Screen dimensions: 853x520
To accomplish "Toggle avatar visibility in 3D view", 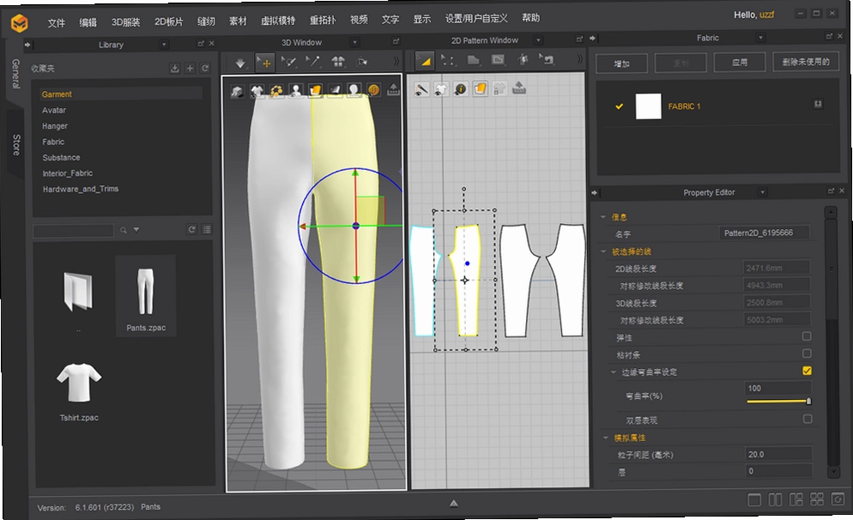I will tap(296, 90).
